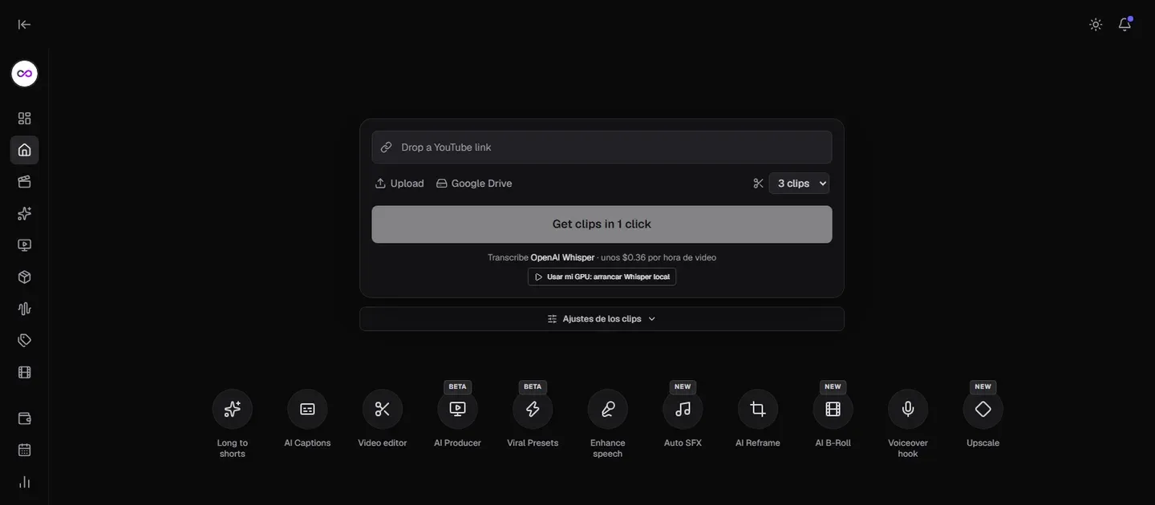Open the audio waveform icon in sidebar

[x=24, y=309]
